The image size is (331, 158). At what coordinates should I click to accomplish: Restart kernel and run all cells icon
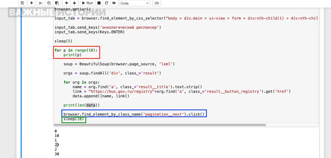[x=114, y=3]
